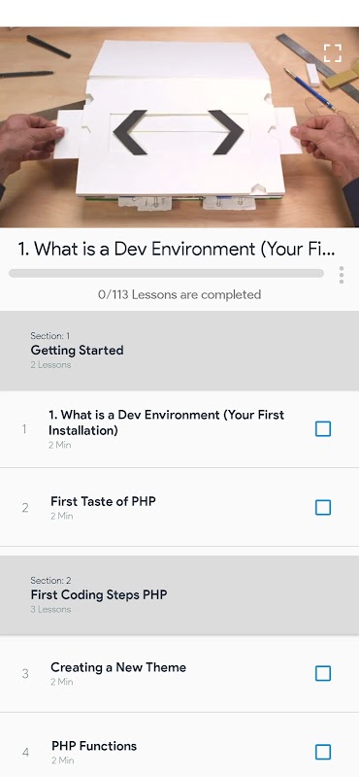Collapse Section 2 First Coding Steps PHP
This screenshot has width=359, height=777.
coord(179,595)
